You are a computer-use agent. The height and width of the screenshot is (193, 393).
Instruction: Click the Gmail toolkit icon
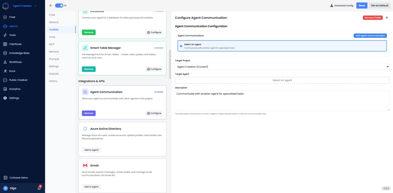click(x=85, y=165)
